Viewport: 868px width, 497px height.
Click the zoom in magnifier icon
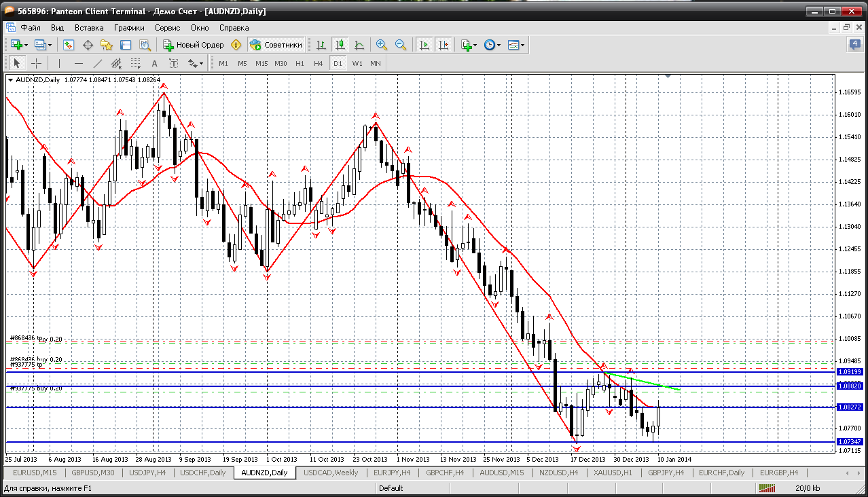382,45
